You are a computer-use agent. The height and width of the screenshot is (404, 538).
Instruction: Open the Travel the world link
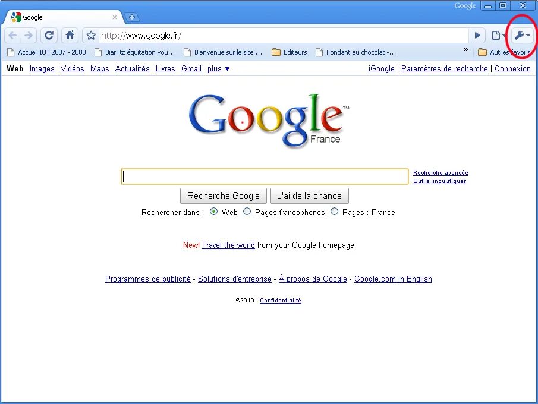228,245
